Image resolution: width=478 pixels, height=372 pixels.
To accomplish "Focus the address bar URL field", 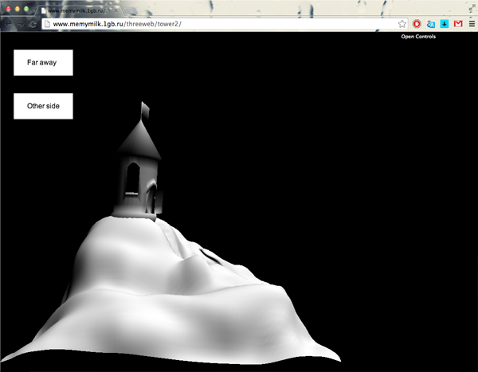I will coord(239,24).
